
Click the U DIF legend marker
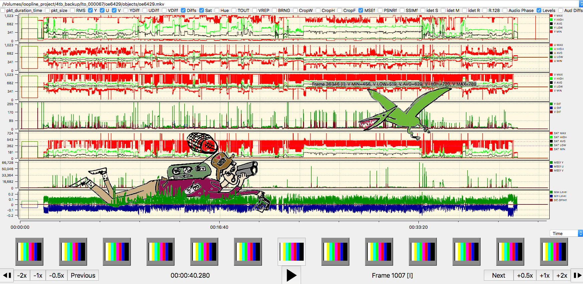click(x=551, y=108)
